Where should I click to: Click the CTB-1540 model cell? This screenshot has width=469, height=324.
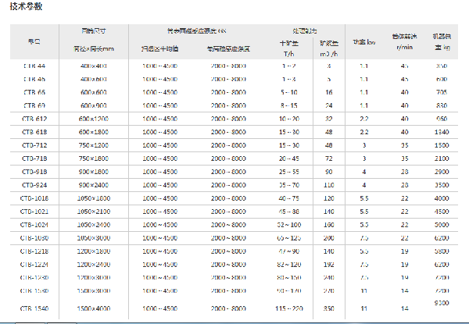coord(34,308)
